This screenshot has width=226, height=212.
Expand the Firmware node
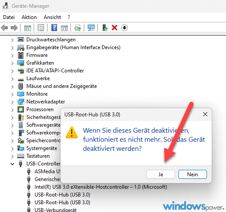(x=12, y=56)
